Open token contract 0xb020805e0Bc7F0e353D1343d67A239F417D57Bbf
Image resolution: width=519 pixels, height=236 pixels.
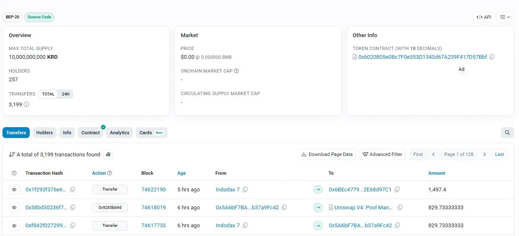pyautogui.click(x=422, y=57)
